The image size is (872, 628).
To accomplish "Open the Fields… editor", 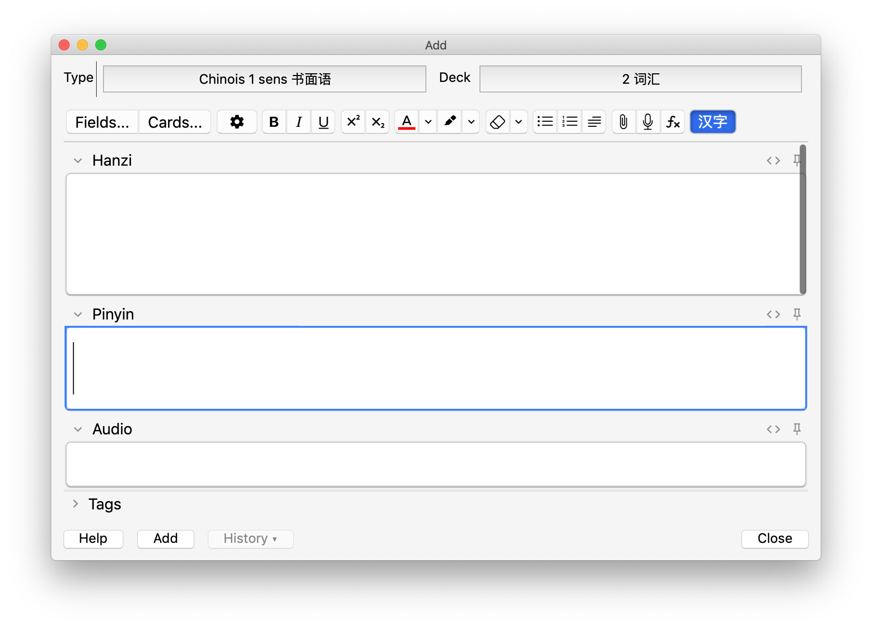I will coord(102,122).
